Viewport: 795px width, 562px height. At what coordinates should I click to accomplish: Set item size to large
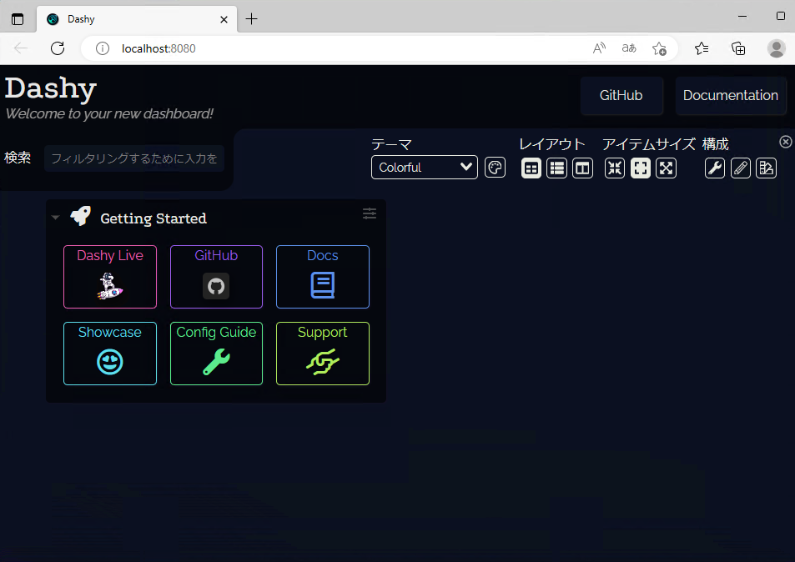(x=667, y=168)
